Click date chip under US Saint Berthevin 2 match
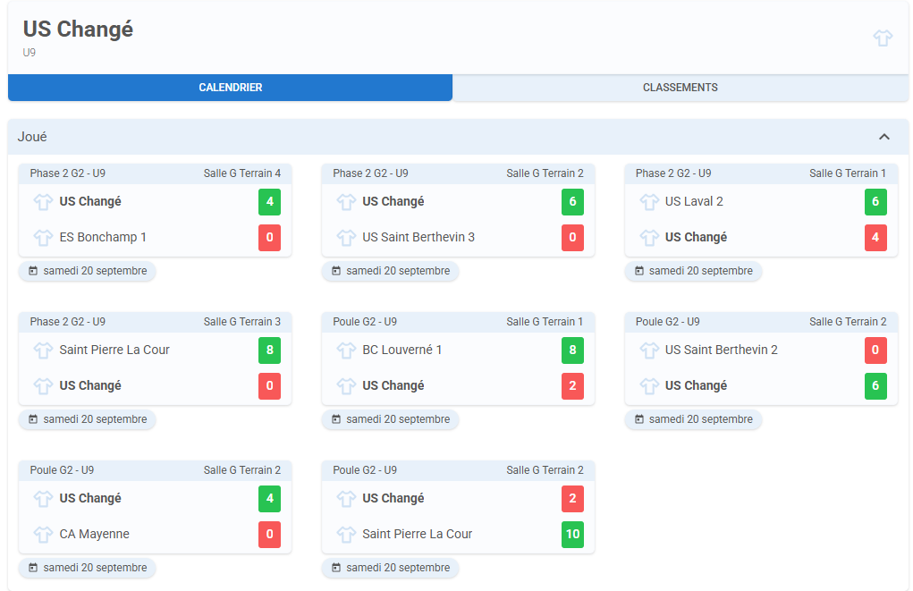Image resolution: width=913 pixels, height=591 pixels. point(693,419)
